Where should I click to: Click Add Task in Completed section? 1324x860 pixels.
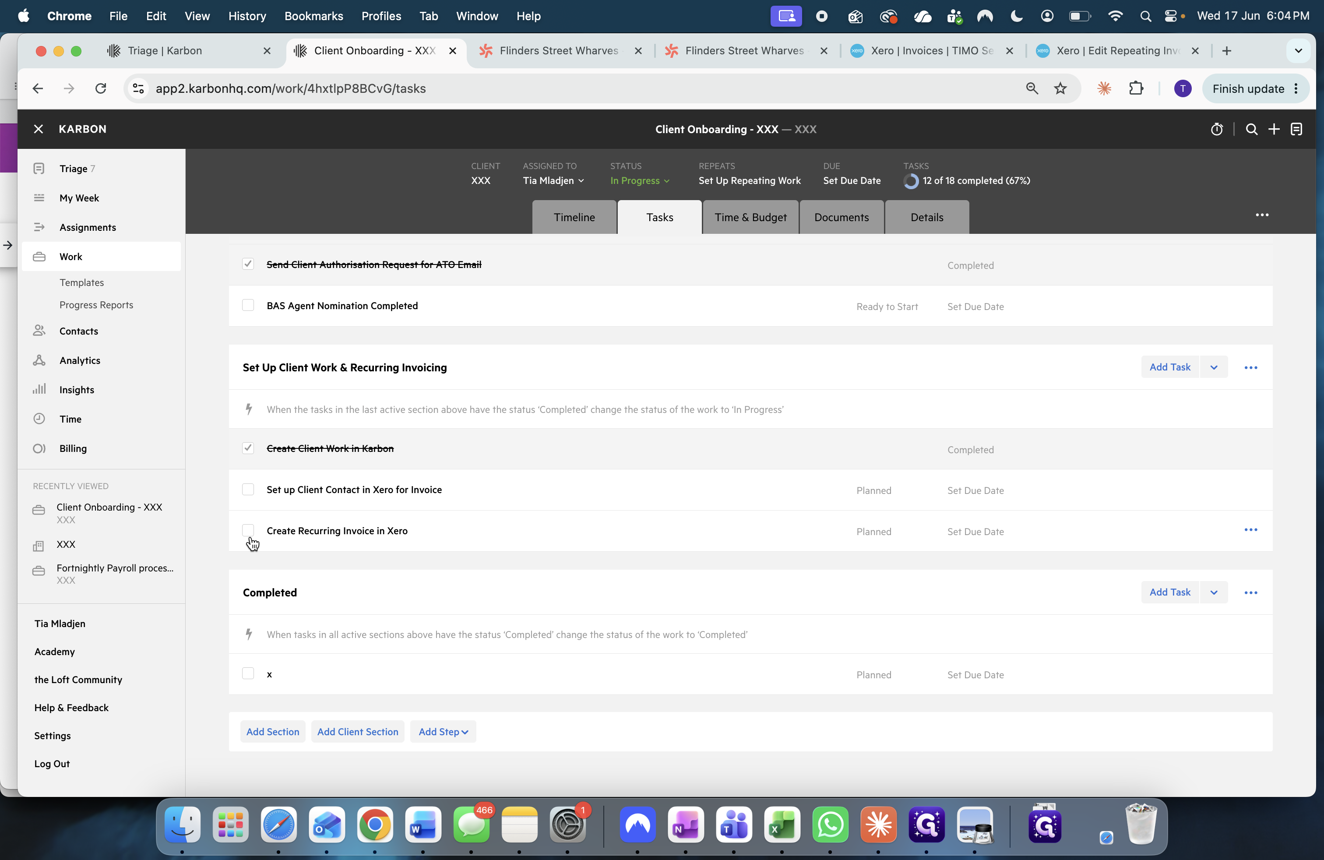pyautogui.click(x=1170, y=592)
